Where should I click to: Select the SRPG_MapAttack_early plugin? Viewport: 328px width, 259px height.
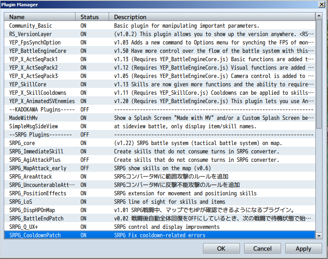[x=160, y=168]
